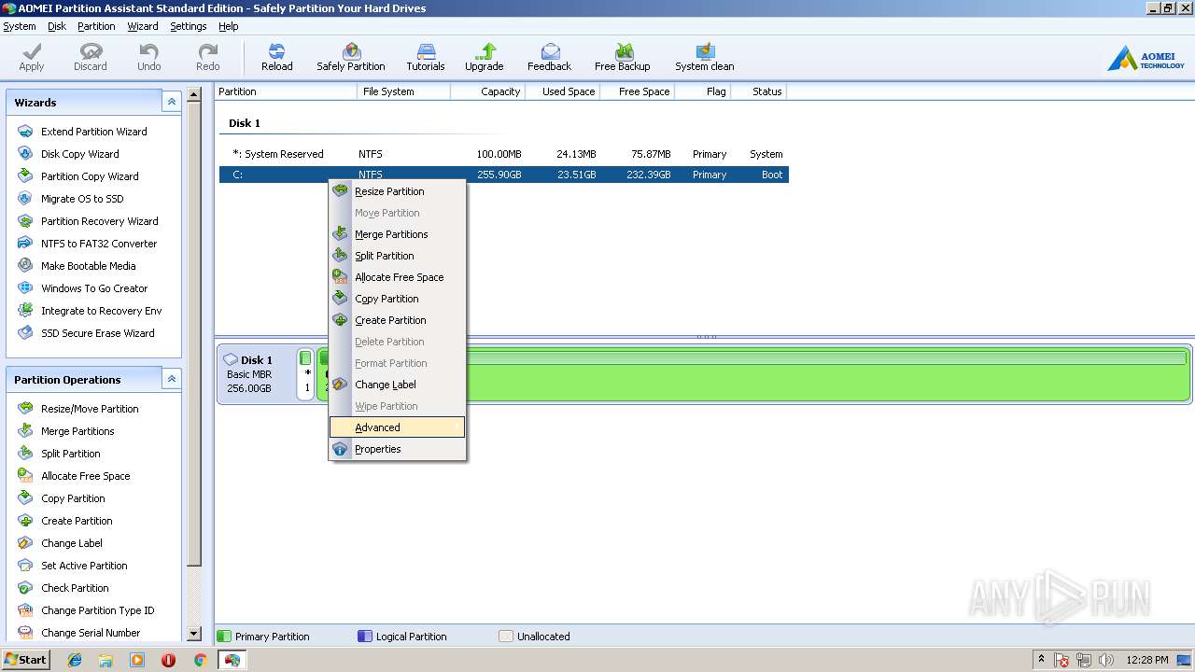
Task: Launch the Free Backup tool
Action: pyautogui.click(x=623, y=57)
